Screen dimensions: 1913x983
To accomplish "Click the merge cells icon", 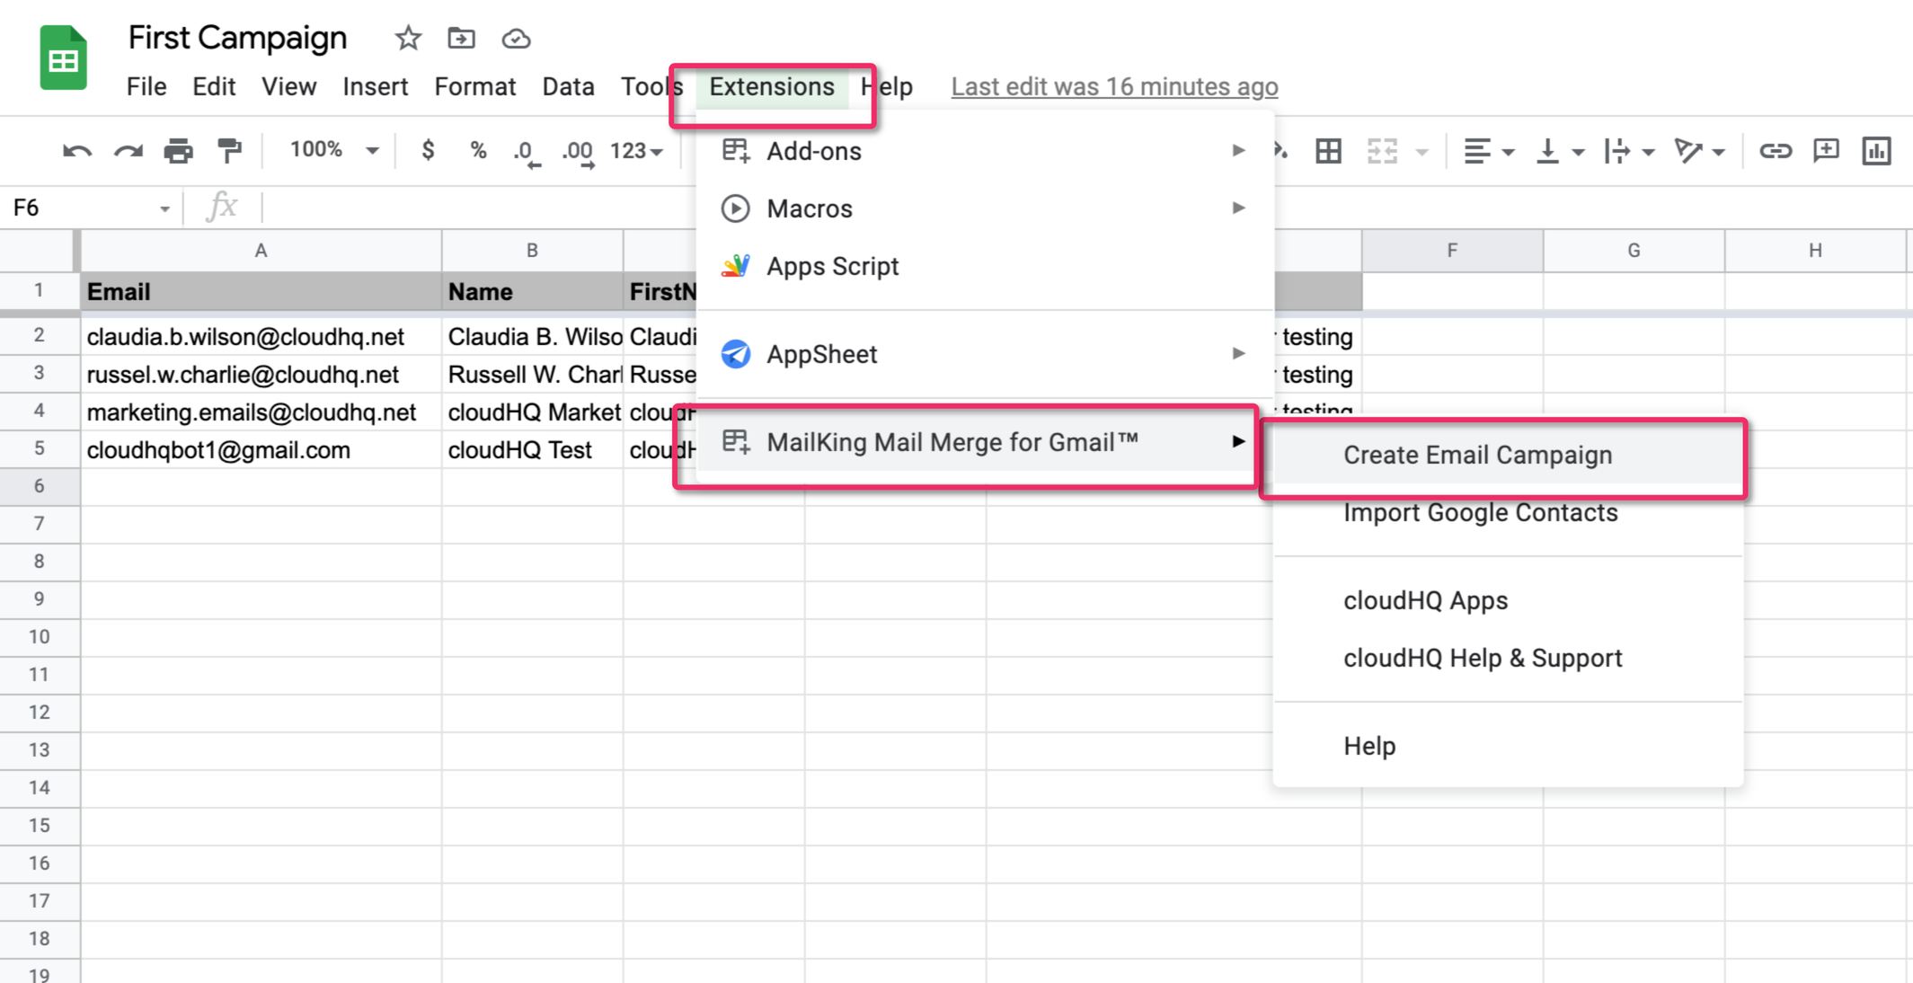I will (1382, 151).
